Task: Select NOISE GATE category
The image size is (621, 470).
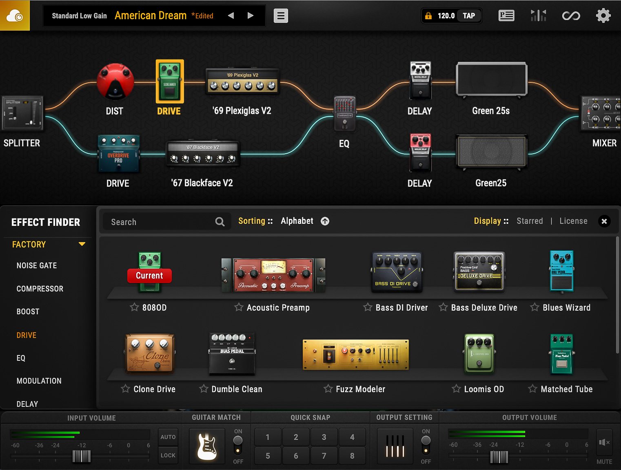Action: pos(37,265)
